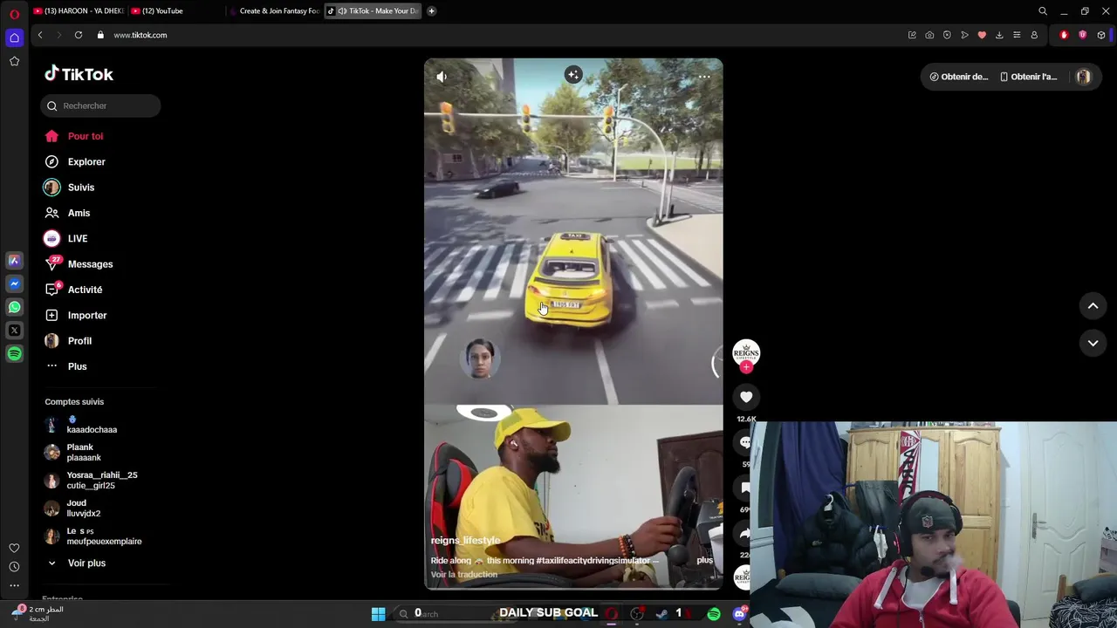Follow creator with red plus badge
Image resolution: width=1117 pixels, height=628 pixels.
[x=746, y=367]
